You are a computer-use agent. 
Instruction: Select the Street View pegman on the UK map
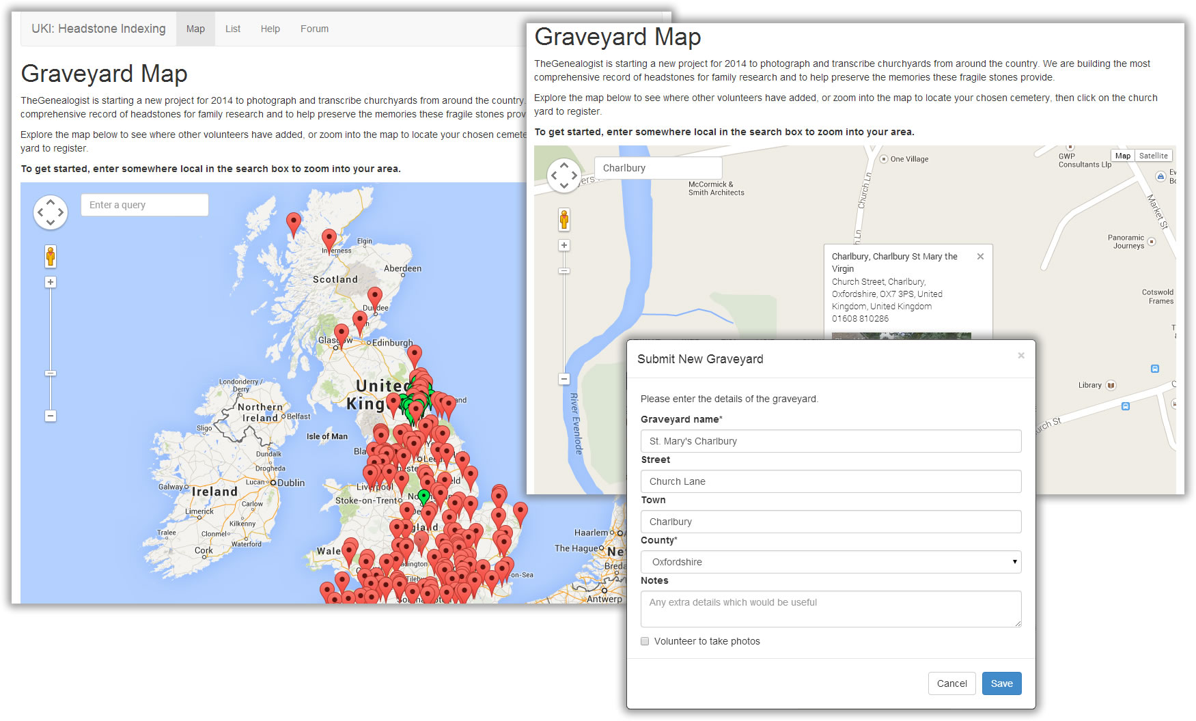(51, 257)
